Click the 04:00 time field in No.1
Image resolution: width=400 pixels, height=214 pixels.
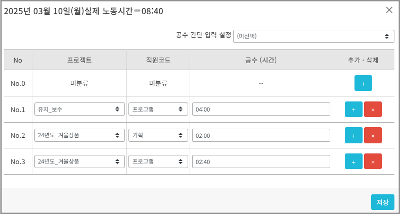(x=261, y=109)
